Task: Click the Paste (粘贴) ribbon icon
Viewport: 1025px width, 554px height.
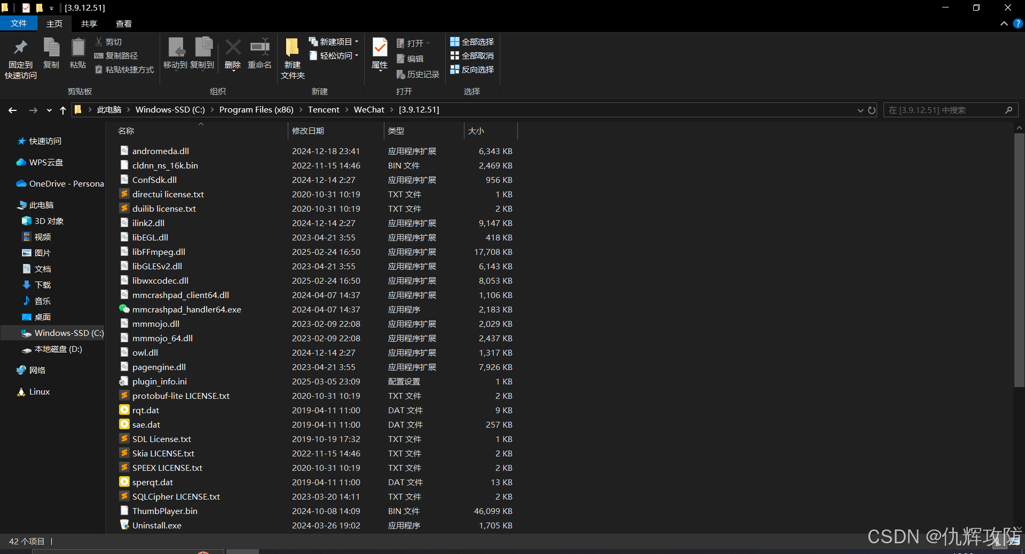Action: click(78, 47)
